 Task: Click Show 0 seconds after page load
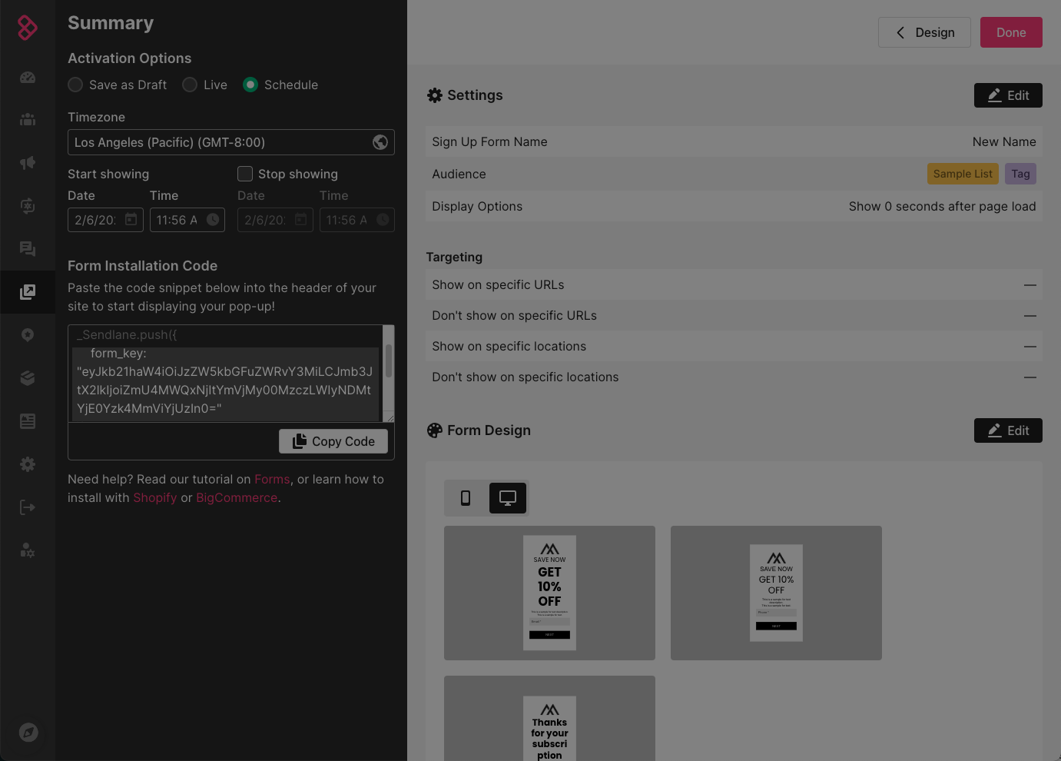tap(942, 206)
